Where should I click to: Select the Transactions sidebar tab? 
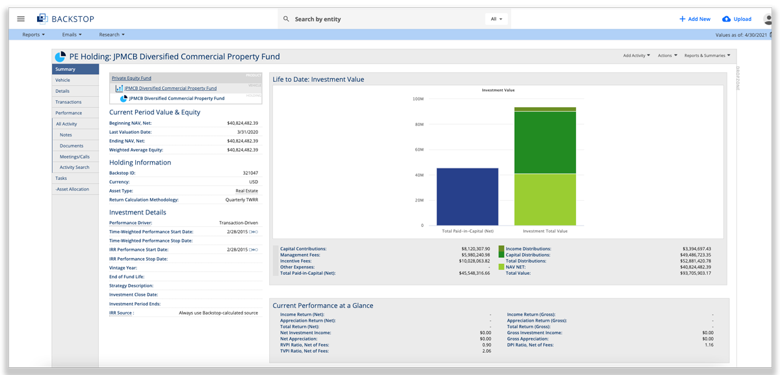tap(75, 102)
